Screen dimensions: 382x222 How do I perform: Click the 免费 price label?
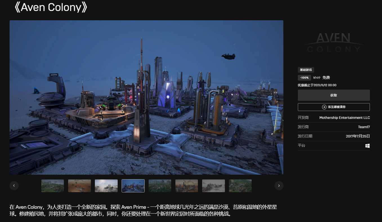[x=326, y=77]
